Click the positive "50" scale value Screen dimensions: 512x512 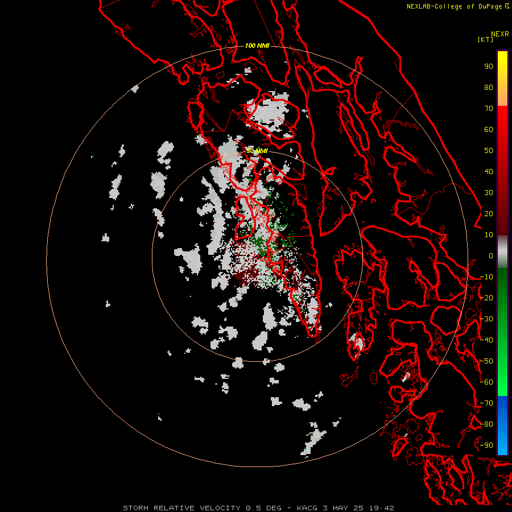489,151
